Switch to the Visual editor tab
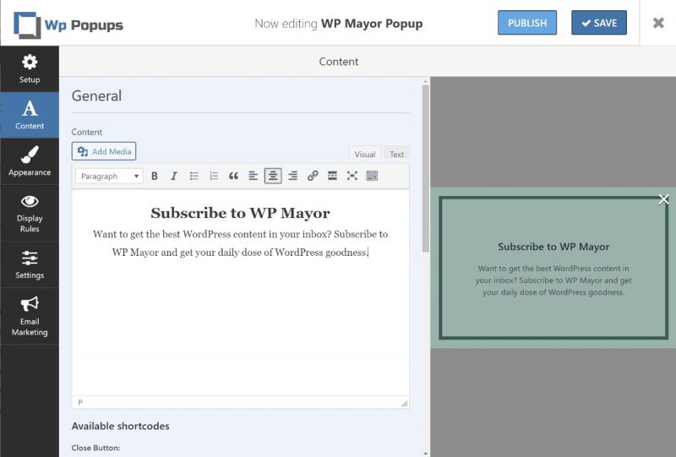The image size is (676, 457). tap(365, 154)
